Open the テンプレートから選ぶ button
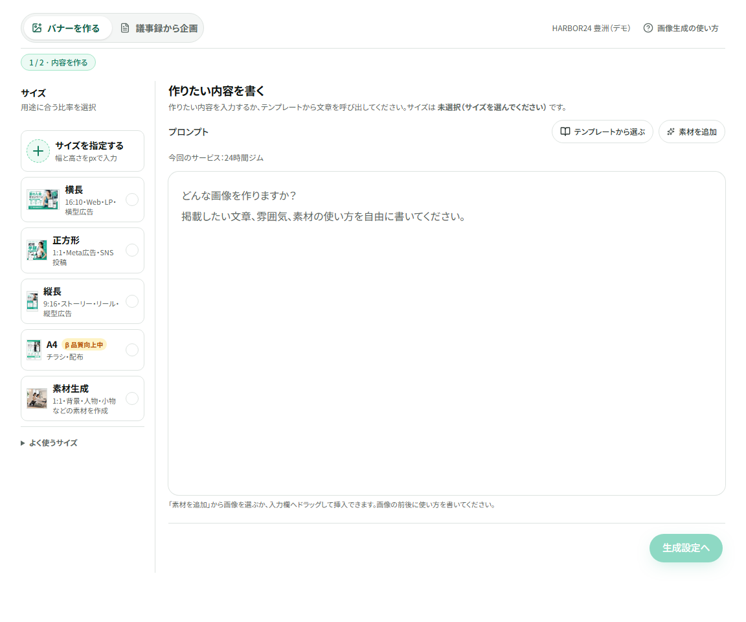The width and height of the screenshot is (746, 622). (602, 132)
